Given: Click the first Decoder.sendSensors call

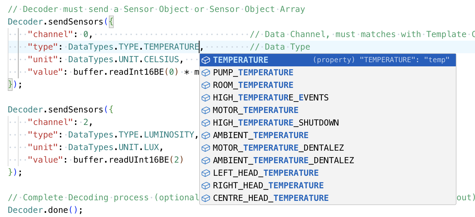Looking at the screenshot, I should pos(55,22).
